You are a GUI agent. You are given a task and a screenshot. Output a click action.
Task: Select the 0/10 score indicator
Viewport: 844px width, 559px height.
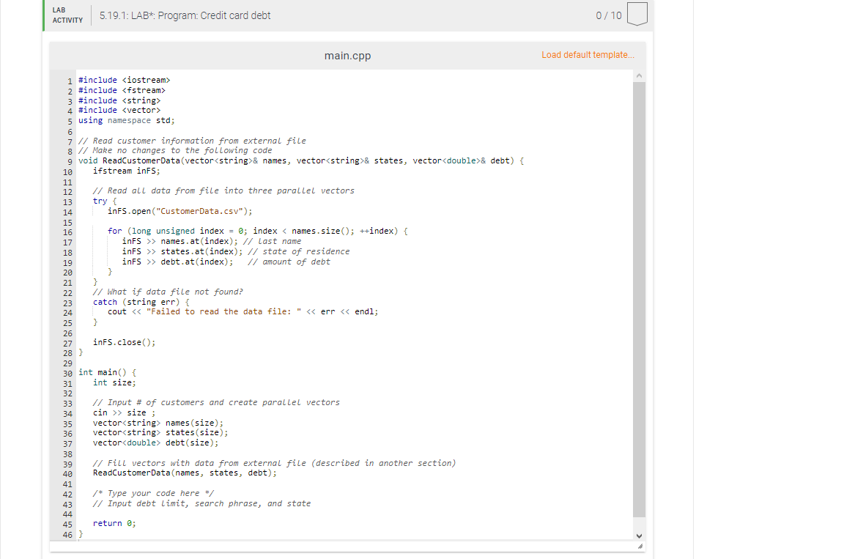(608, 15)
